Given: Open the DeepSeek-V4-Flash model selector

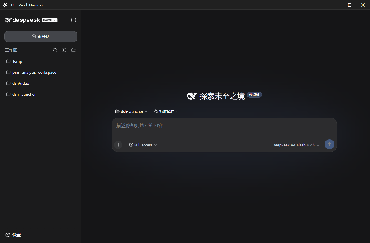Looking at the screenshot, I should coord(296,145).
